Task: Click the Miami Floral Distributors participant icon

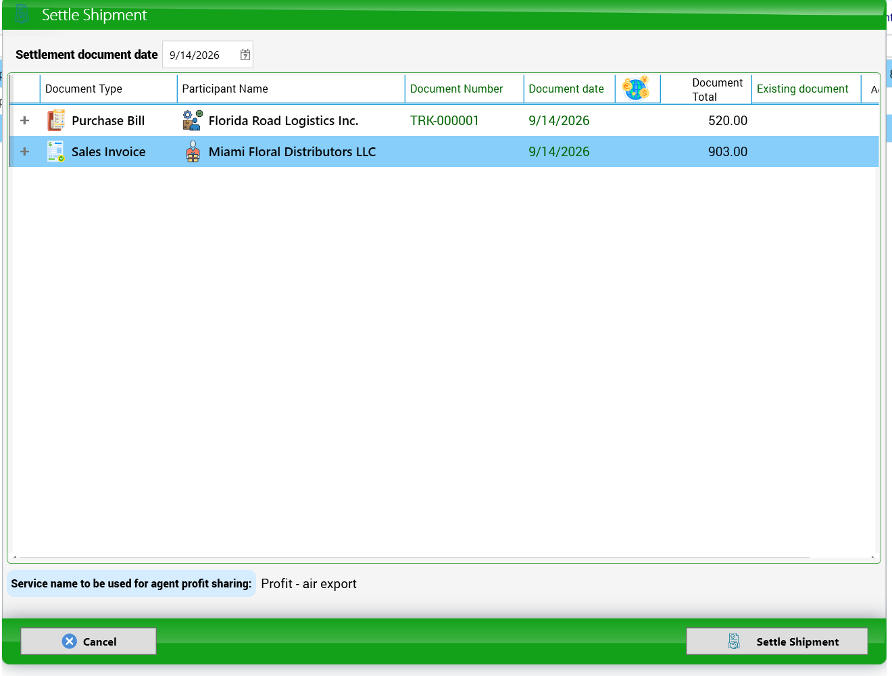Action: tap(193, 151)
